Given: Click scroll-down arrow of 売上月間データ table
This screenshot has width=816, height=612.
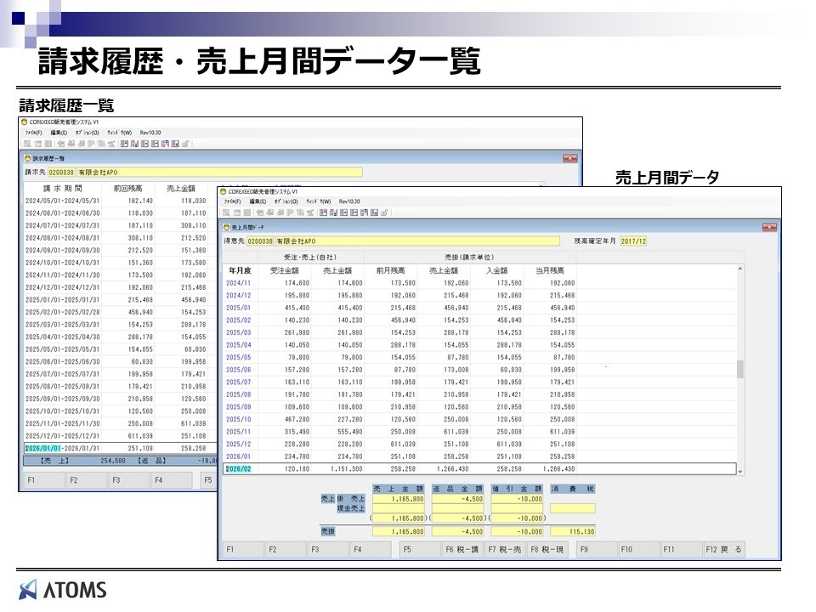Looking at the screenshot, I should (x=739, y=470).
